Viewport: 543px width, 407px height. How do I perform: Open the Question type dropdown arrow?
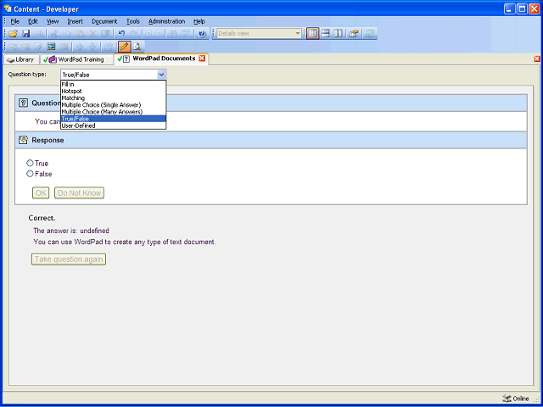pyautogui.click(x=161, y=75)
